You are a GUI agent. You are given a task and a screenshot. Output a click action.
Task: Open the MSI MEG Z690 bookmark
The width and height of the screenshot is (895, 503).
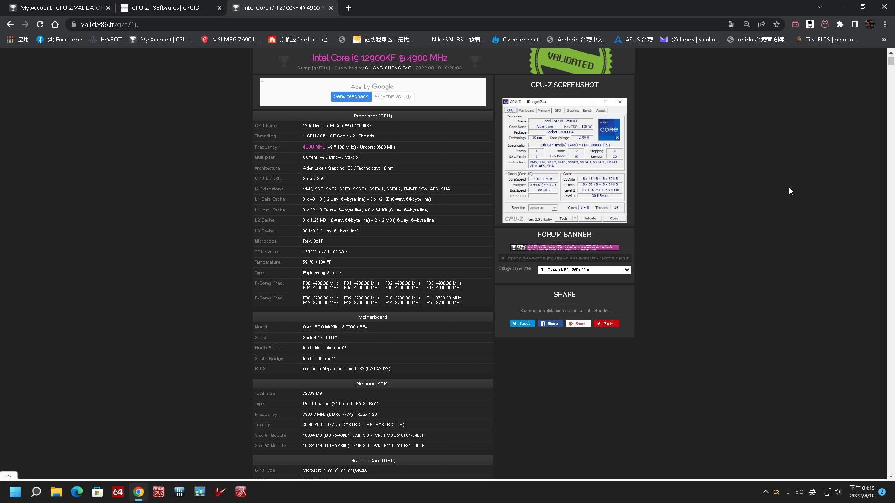(231, 40)
